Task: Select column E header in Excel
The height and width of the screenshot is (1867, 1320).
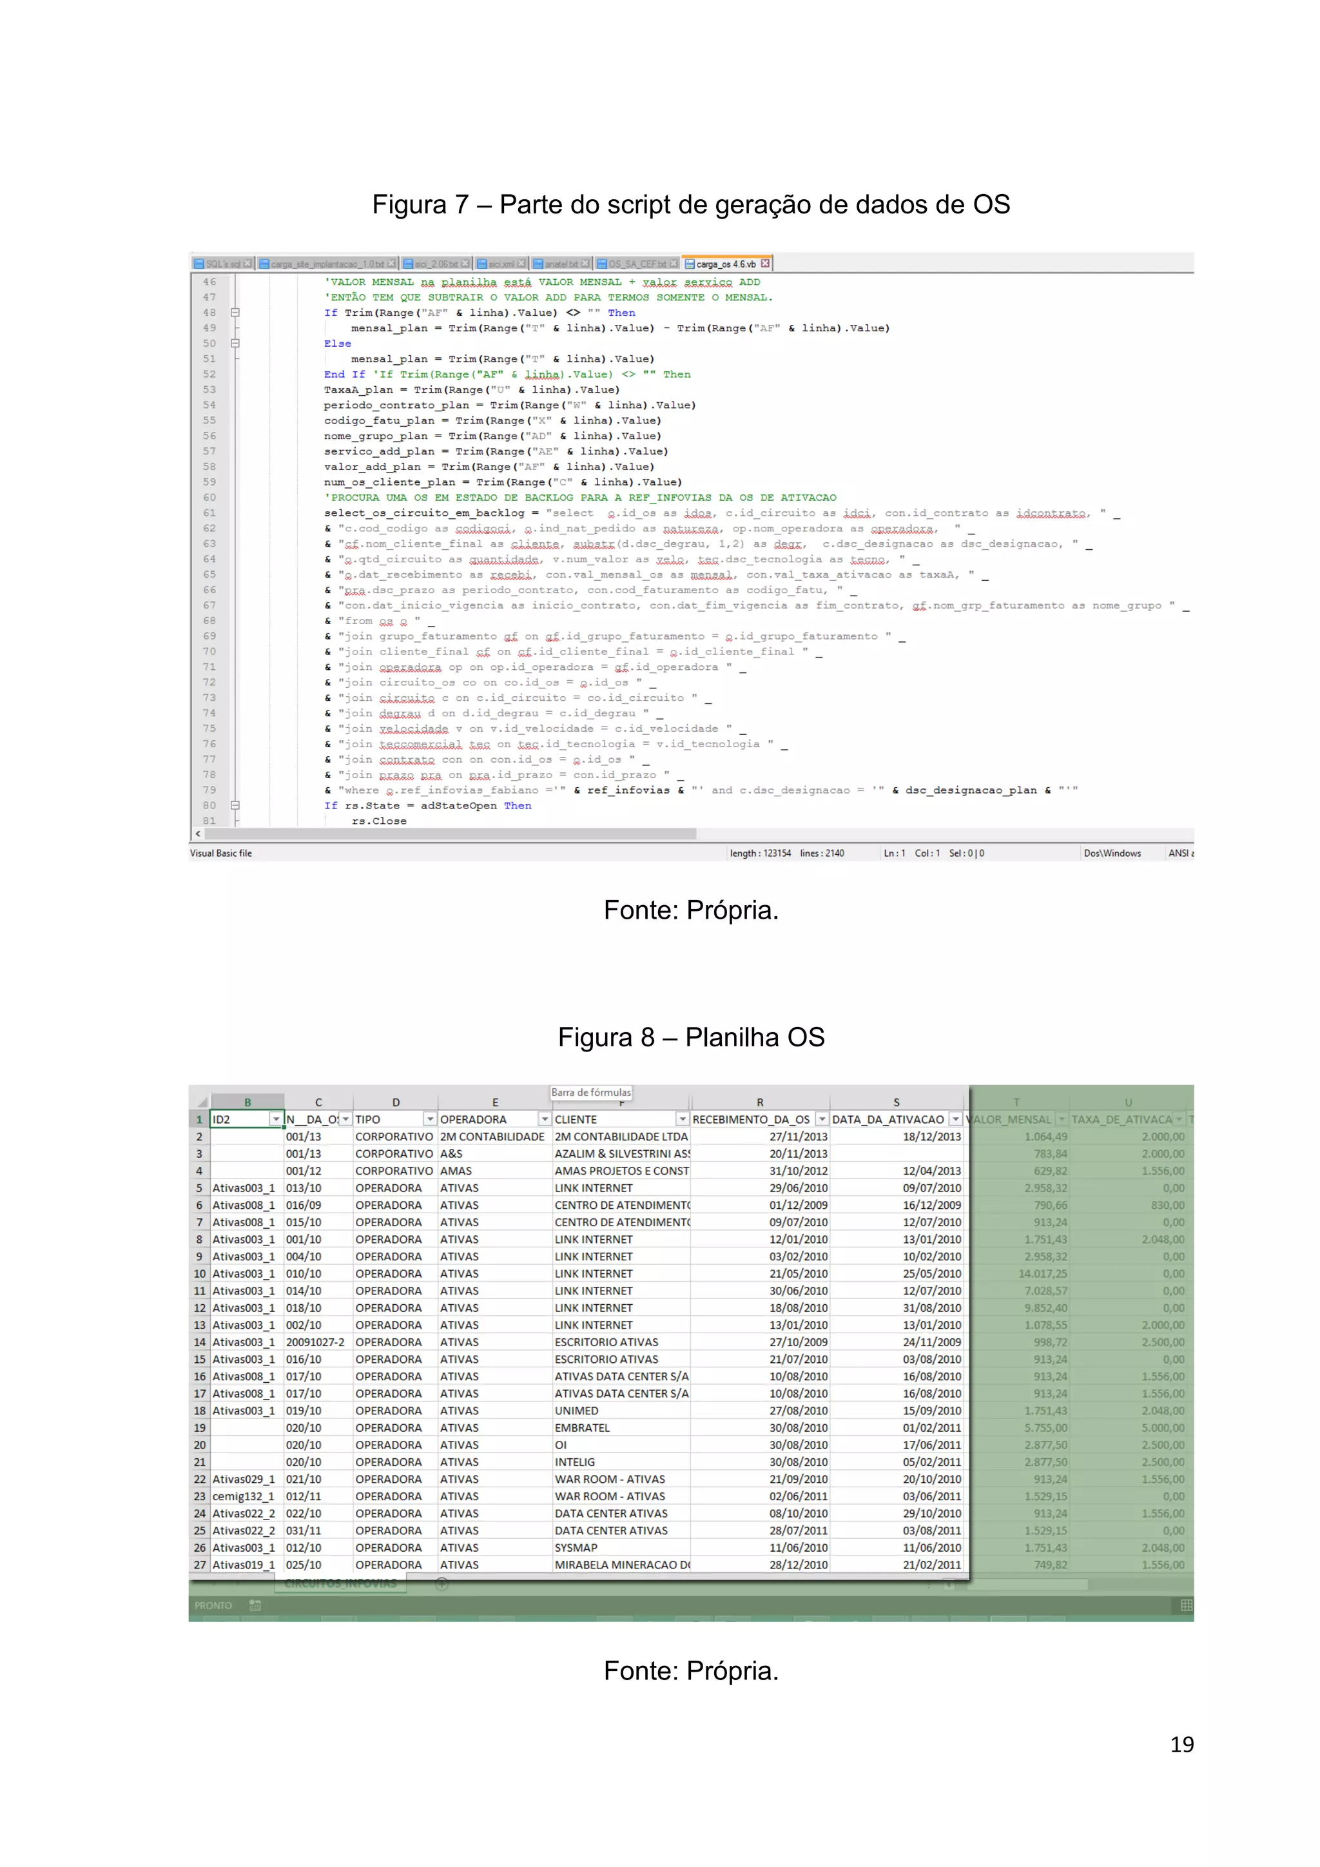Action: tap(495, 1102)
